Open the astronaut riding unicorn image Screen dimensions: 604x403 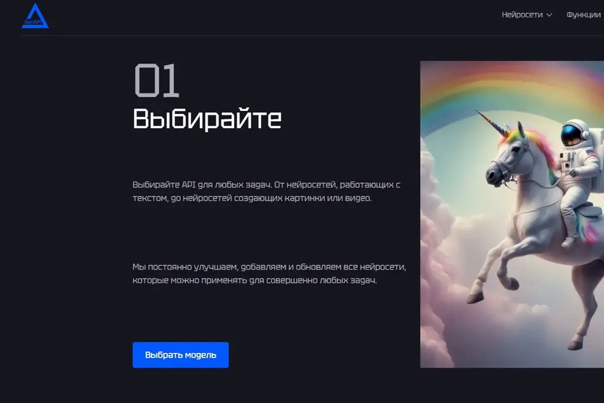(x=512, y=214)
